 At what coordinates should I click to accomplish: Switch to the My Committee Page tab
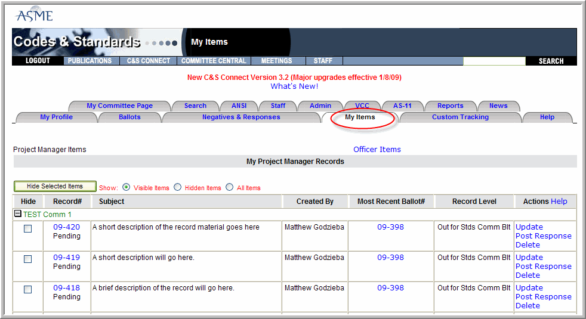pyautogui.click(x=119, y=106)
